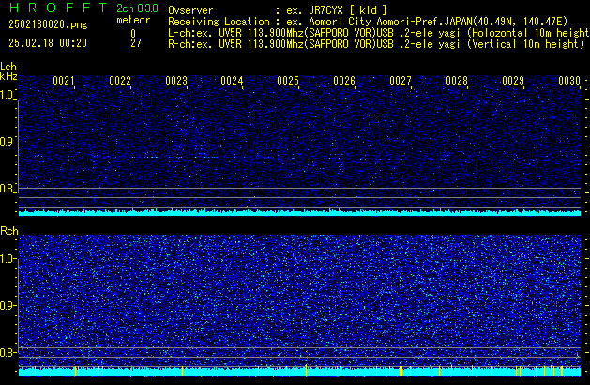Click the Receiving Location Aomori City line
Viewport: 590px width, 385px height.
pyautogui.click(x=368, y=22)
